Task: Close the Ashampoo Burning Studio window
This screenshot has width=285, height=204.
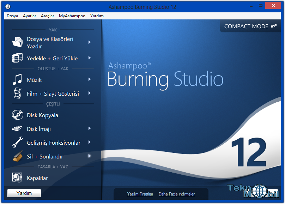Action: [273, 6]
